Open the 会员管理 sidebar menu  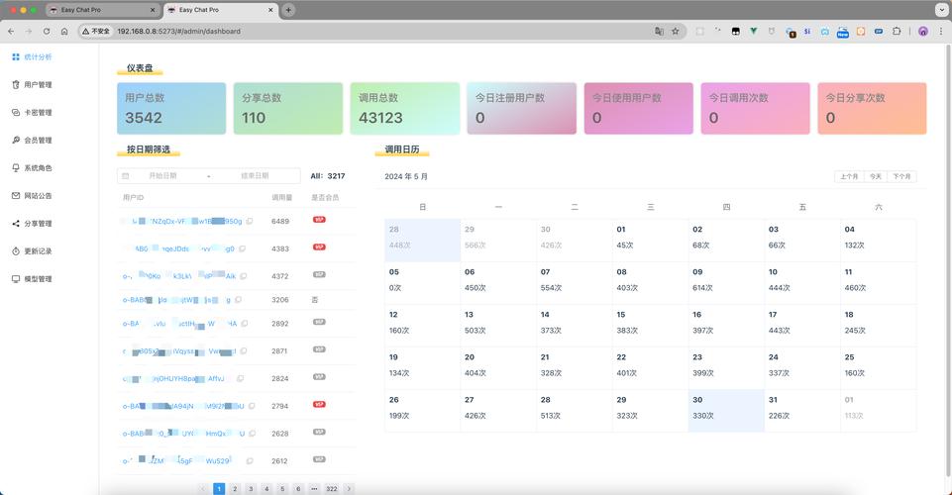point(32,141)
